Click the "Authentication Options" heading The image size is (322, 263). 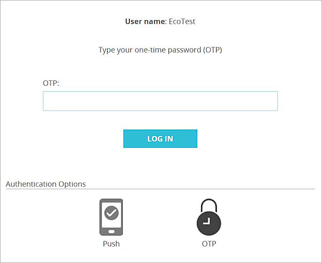(x=46, y=184)
